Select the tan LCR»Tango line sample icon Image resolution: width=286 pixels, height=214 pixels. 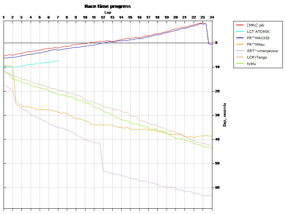(x=239, y=57)
